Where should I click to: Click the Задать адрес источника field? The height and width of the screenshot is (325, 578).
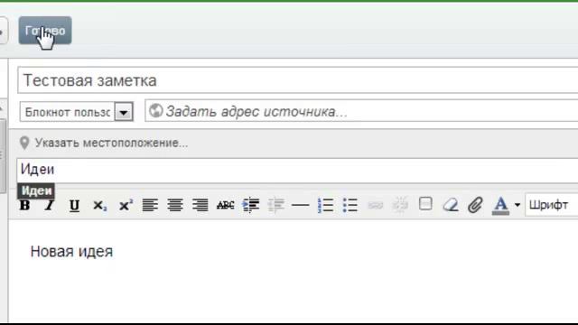pyautogui.click(x=361, y=111)
